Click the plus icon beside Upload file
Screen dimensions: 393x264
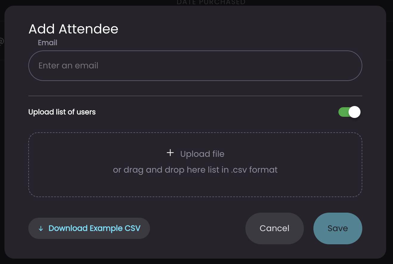(x=170, y=153)
